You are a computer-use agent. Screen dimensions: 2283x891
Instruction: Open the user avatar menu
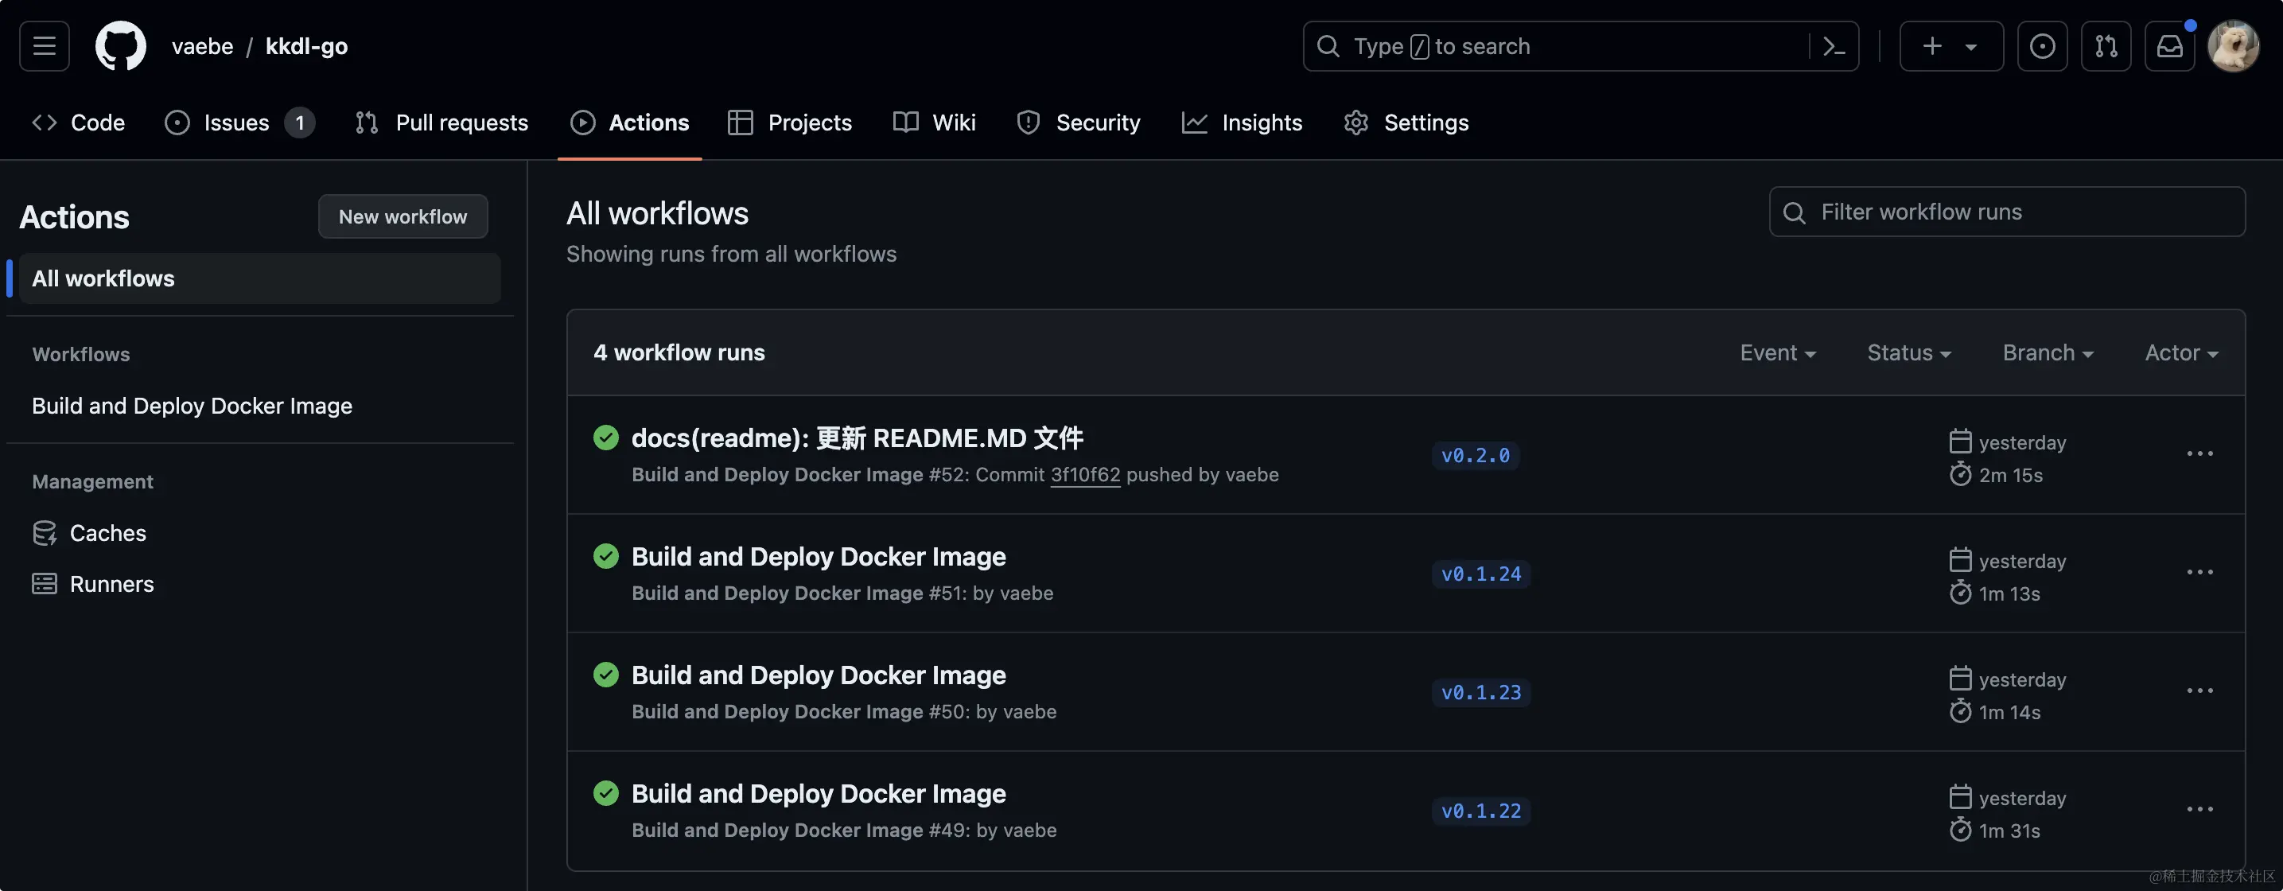pyautogui.click(x=2234, y=46)
